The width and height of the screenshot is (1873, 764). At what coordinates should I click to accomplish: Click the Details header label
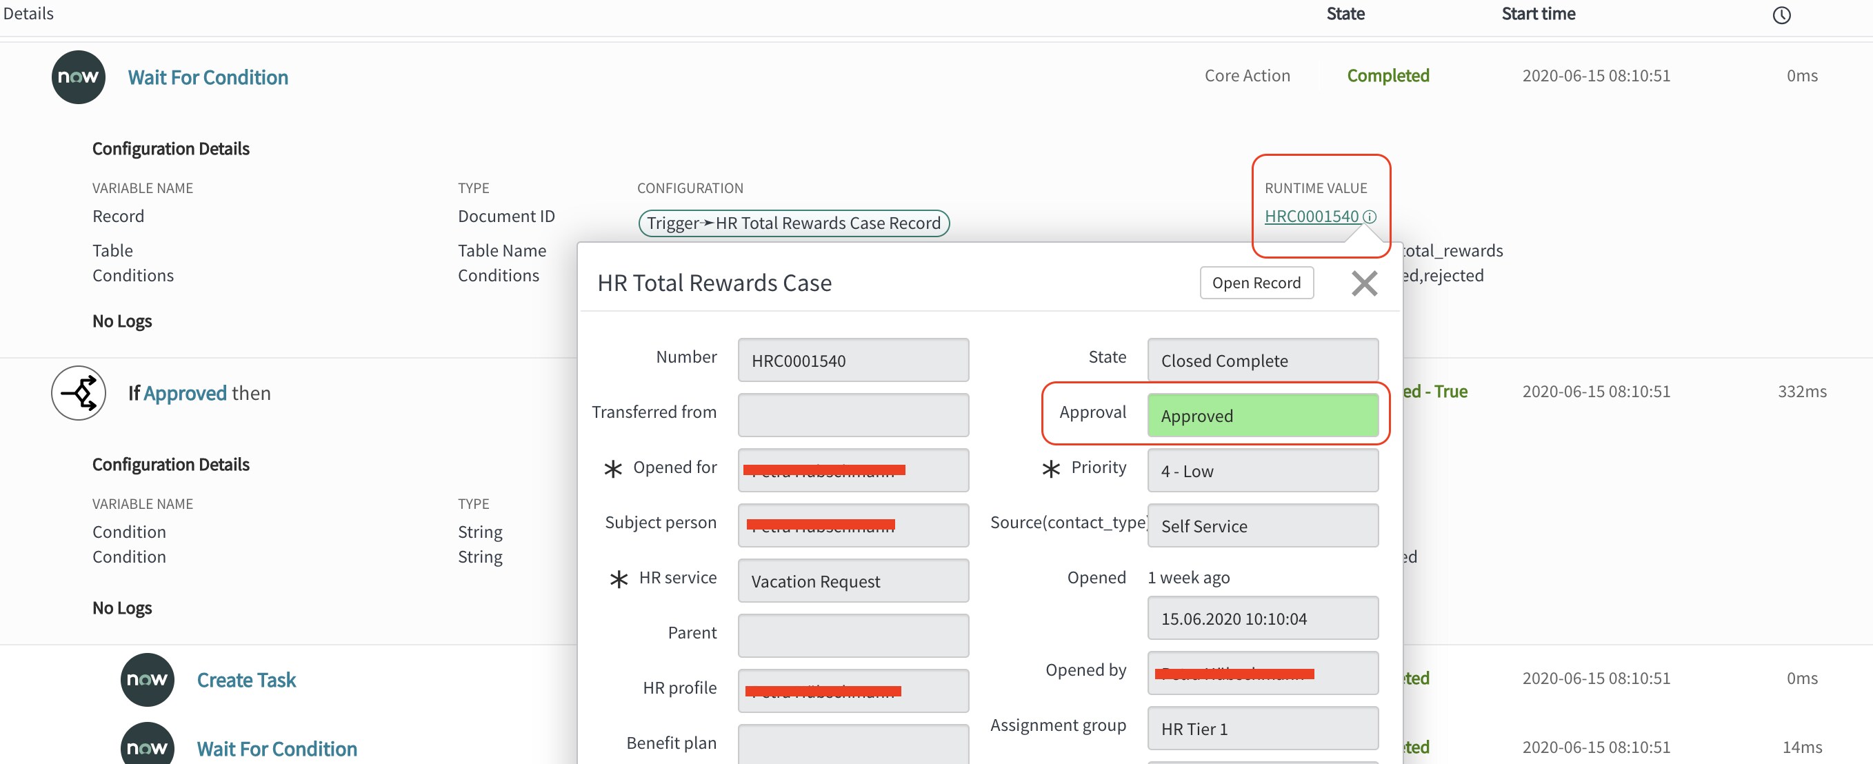point(28,14)
